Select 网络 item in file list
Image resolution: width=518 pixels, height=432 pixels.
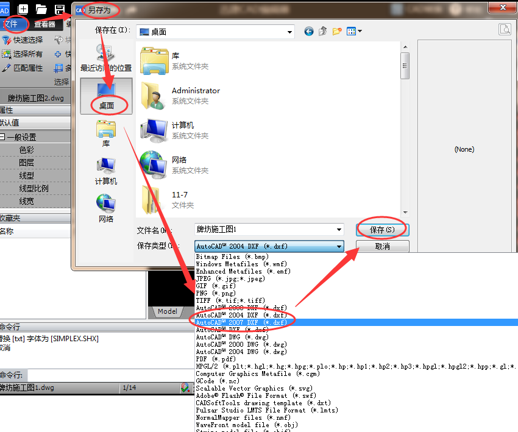coord(174,165)
